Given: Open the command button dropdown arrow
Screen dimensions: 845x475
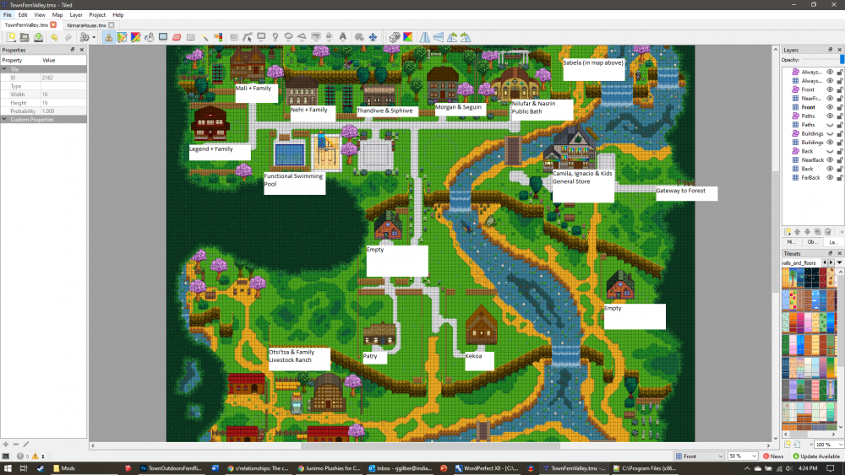Looking at the screenshot, I should (94, 37).
